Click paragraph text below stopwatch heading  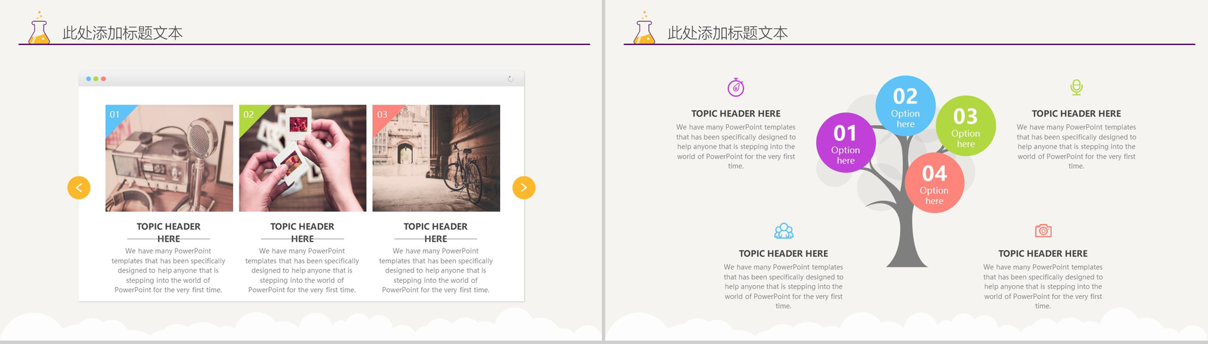735,147
